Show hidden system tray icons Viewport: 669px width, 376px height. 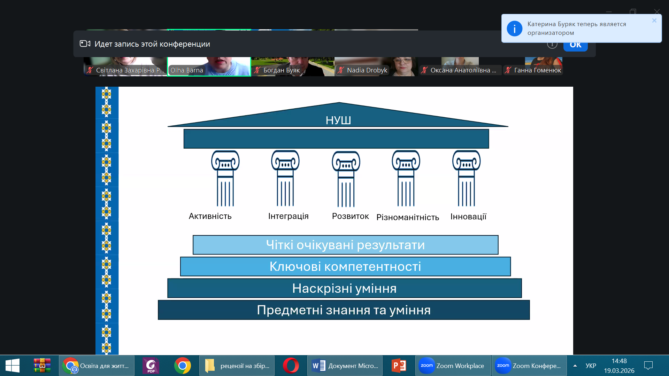575,366
